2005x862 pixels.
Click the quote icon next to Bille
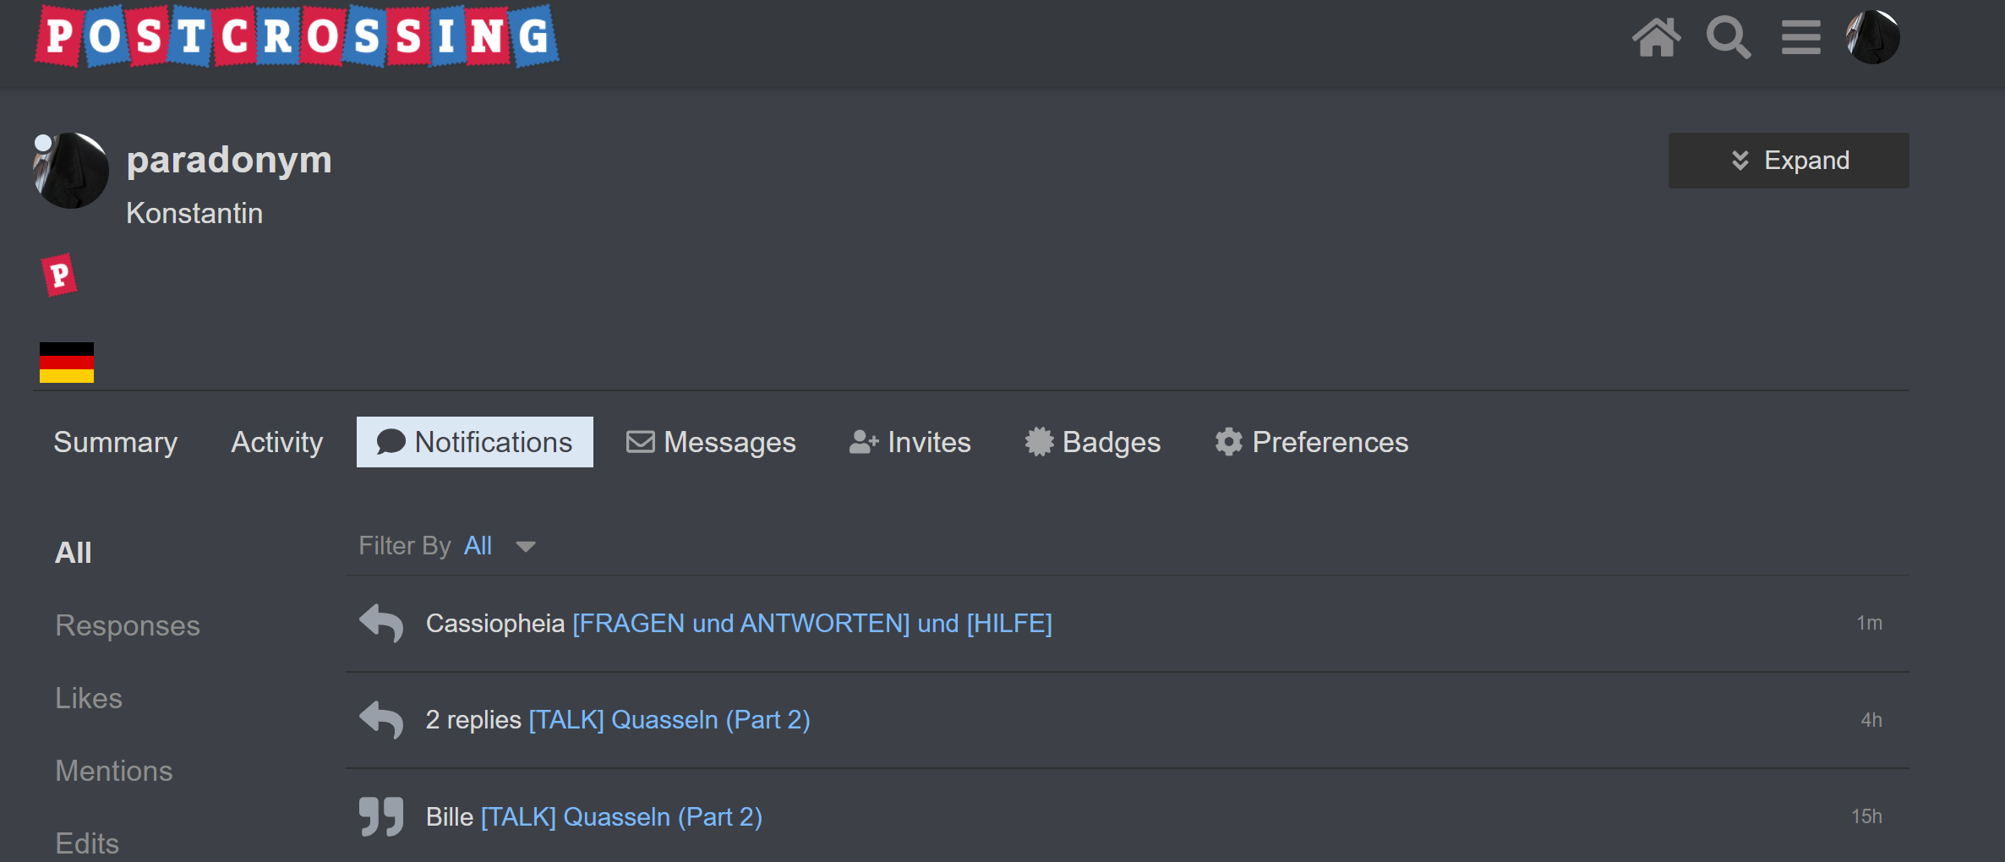(381, 816)
